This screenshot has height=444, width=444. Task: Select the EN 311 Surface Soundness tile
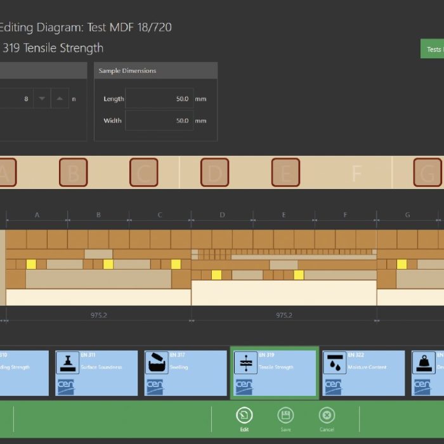(x=96, y=373)
